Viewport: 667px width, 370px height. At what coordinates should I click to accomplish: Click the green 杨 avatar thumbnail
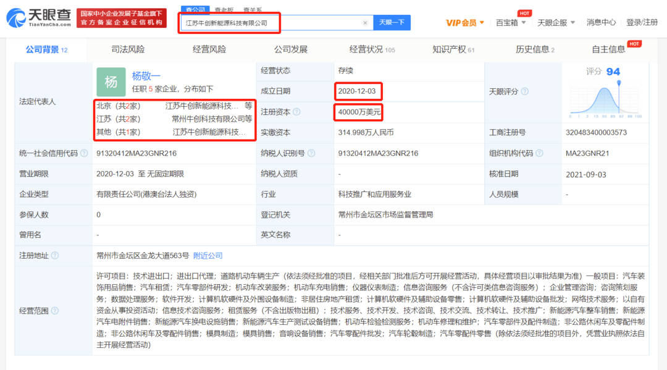[111, 82]
